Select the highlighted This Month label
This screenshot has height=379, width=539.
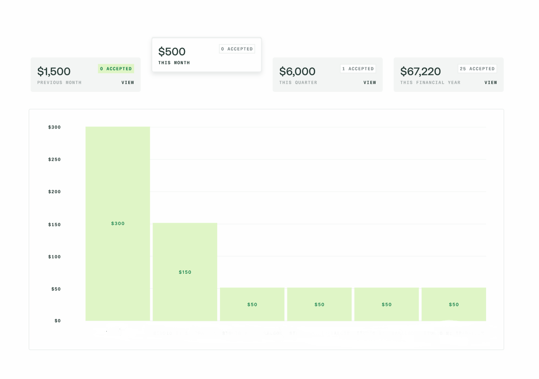(174, 63)
